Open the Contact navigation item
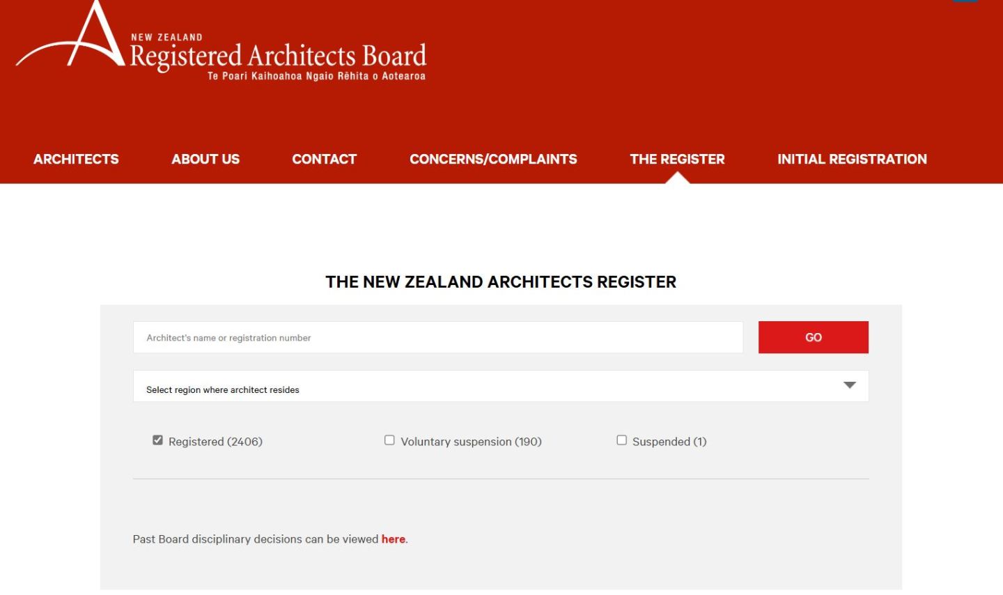Screen dimensions: 1003x595 tap(324, 159)
